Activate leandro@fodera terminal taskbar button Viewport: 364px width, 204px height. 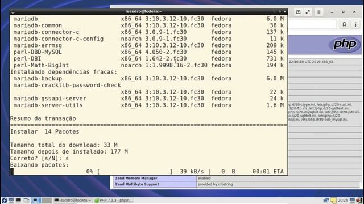coord(72,200)
